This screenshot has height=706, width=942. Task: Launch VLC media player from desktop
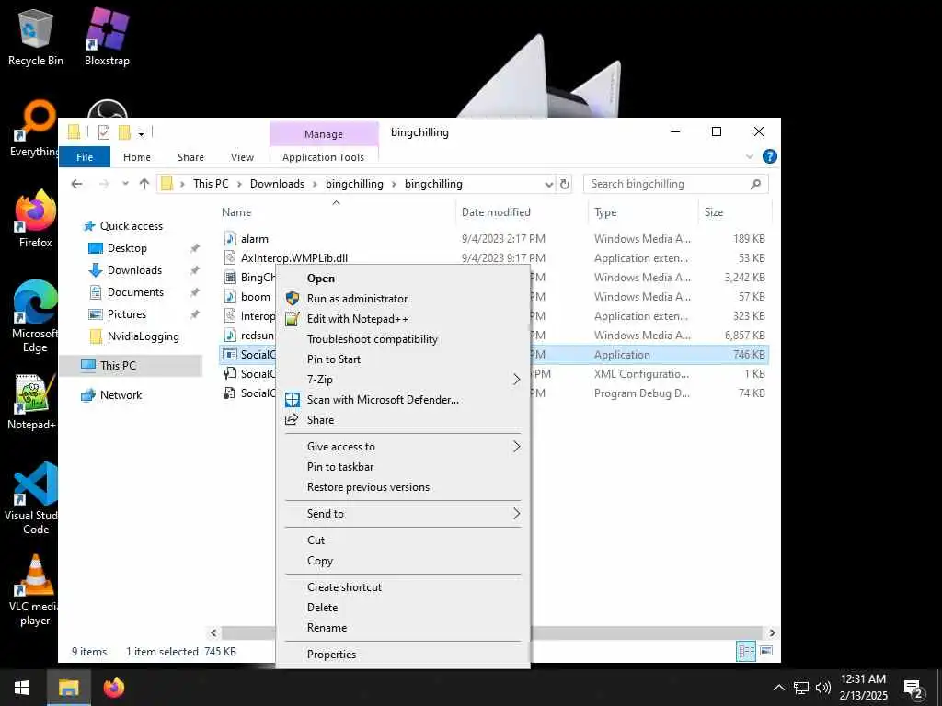point(35,590)
